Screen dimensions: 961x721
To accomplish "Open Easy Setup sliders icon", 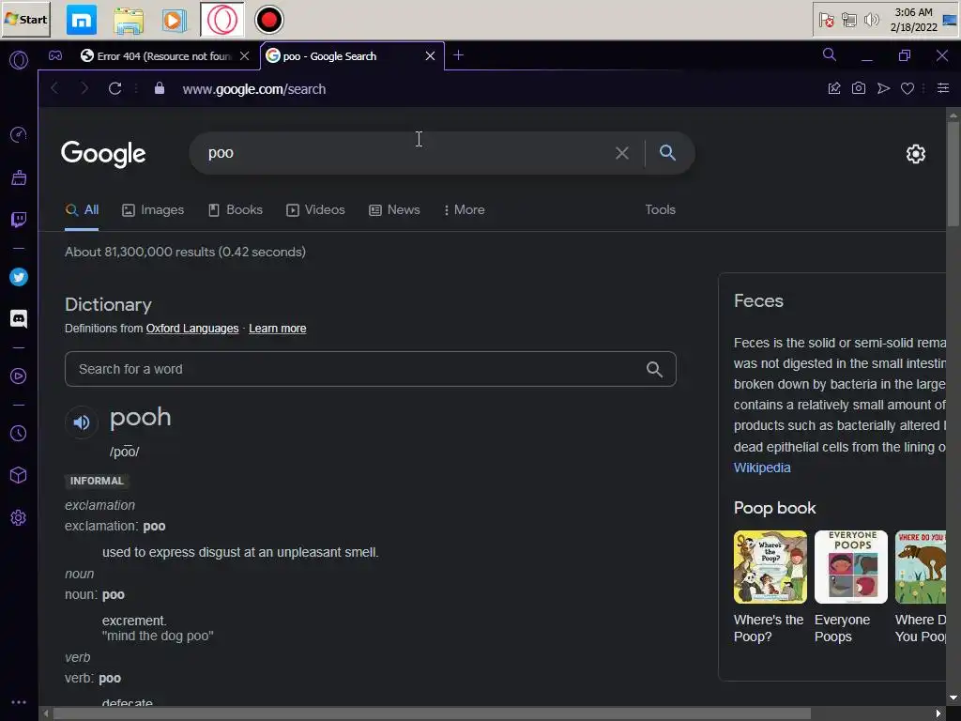I will pos(943,88).
